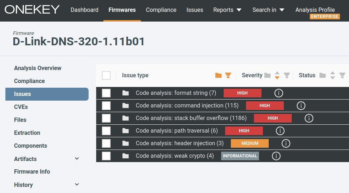
Task: Group by Severity using folder icon
Action: 267,75
